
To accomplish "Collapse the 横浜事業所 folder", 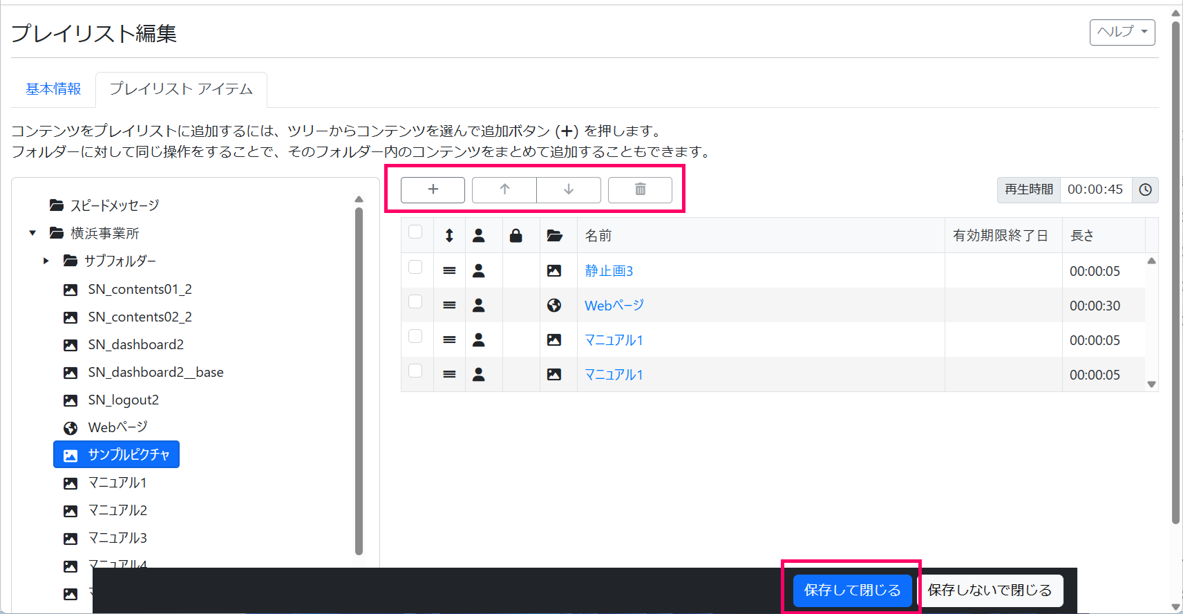I will [32, 233].
